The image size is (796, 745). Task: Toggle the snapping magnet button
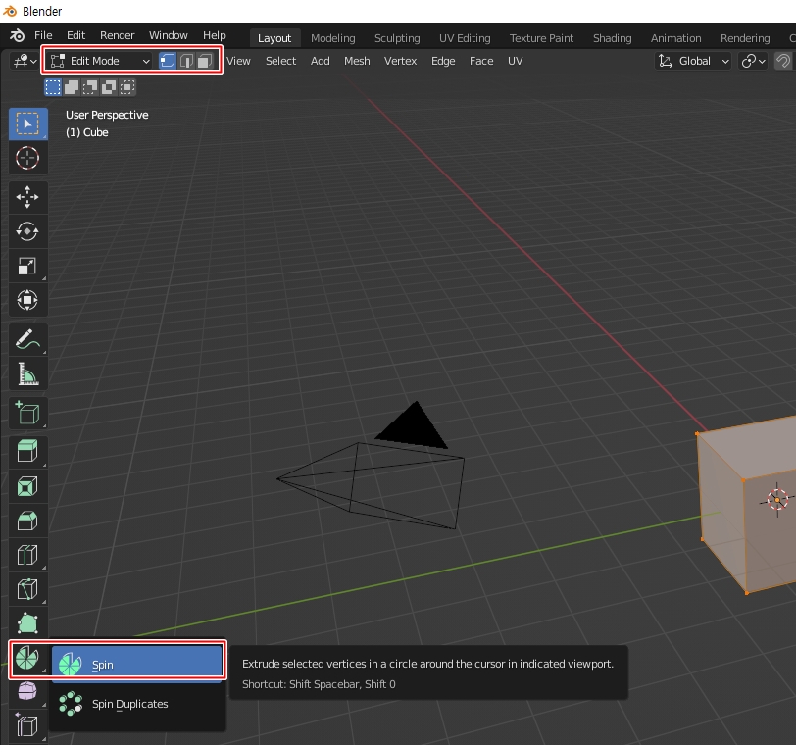point(783,62)
